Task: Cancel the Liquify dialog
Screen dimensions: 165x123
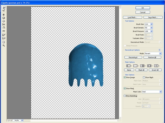Action: pos(143,12)
